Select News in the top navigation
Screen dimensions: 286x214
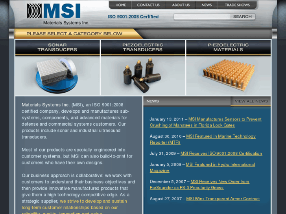[207, 5]
